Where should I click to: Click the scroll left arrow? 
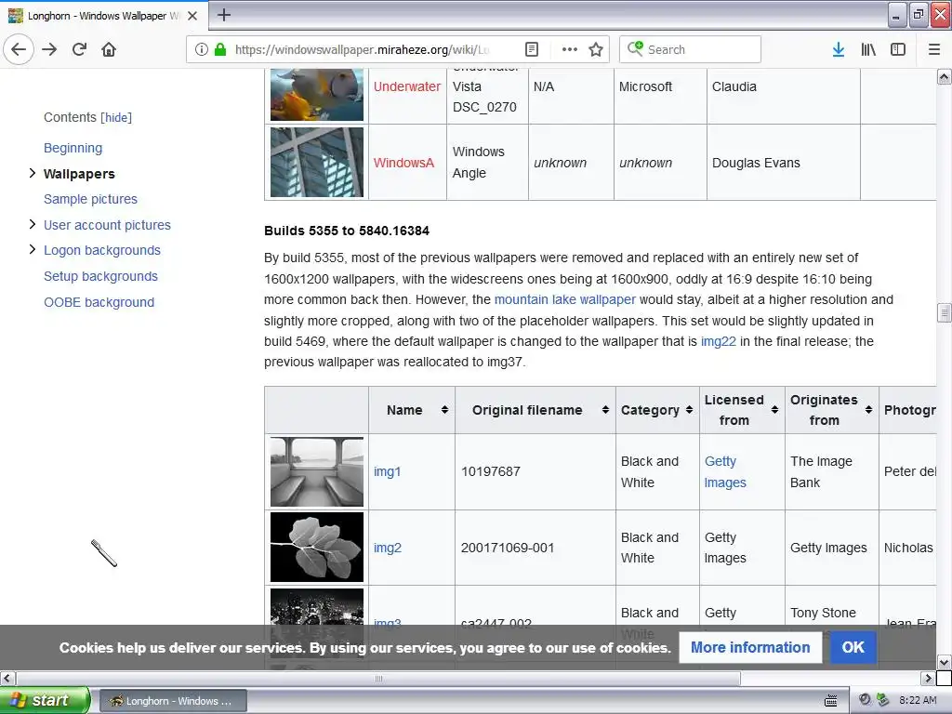(x=7, y=678)
